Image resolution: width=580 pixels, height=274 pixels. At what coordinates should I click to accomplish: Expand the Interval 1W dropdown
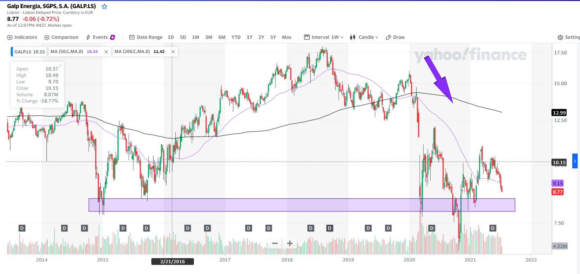point(324,37)
